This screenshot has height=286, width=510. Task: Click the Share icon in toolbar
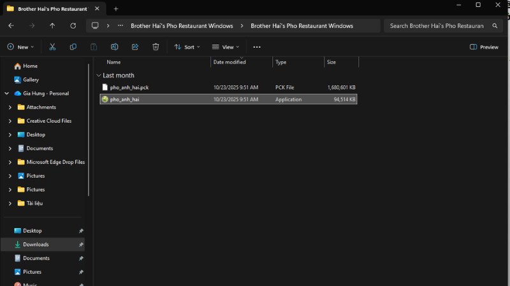click(x=135, y=47)
